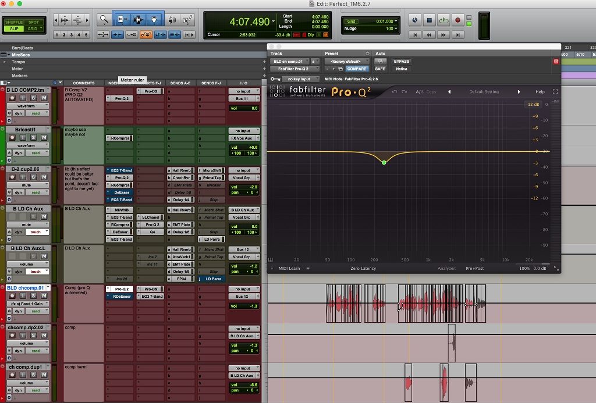Open the Nudge value dropdown
Screen dimensions: 596x403
tap(396, 28)
